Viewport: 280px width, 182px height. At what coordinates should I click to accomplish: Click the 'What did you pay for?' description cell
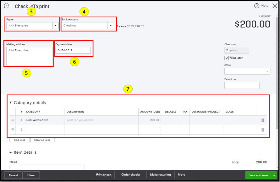102,120
